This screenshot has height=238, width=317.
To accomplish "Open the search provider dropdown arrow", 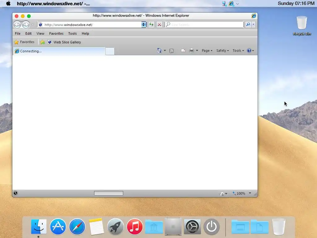I will [x=253, y=24].
